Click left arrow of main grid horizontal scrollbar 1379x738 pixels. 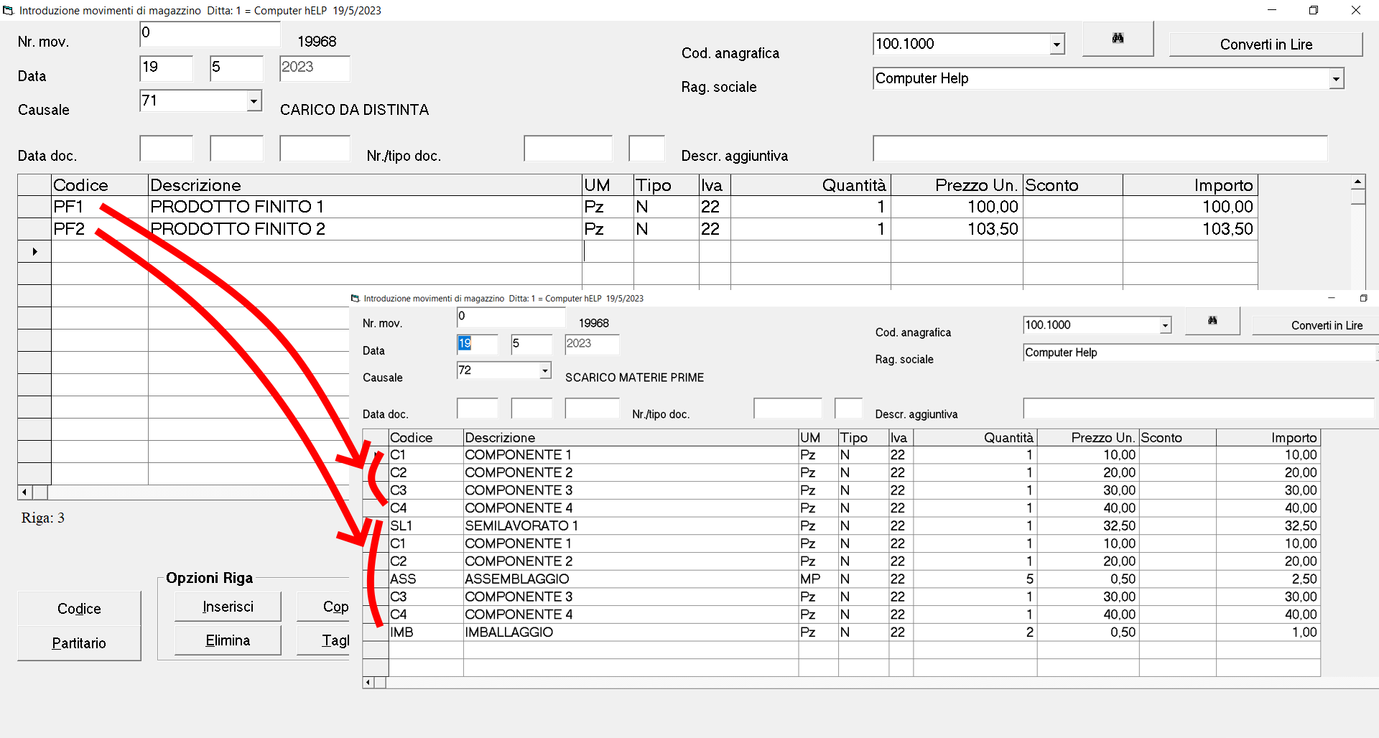[25, 492]
